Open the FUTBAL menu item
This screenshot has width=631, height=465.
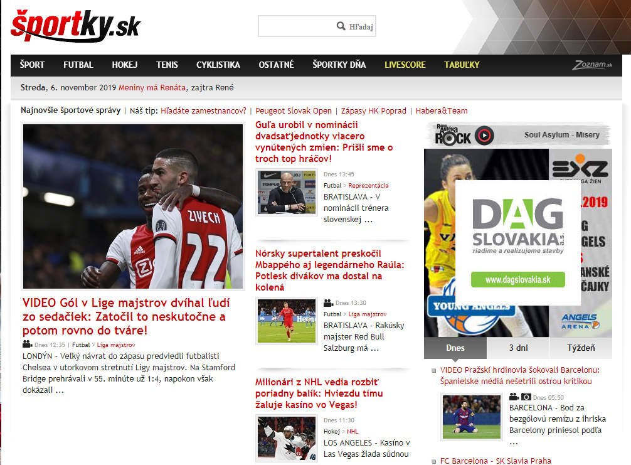click(78, 65)
